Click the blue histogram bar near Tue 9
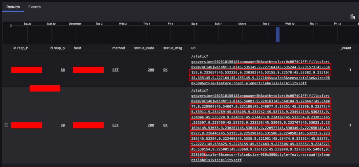The width and height of the screenshot is (359, 167). pyautogui.click(x=278, y=34)
